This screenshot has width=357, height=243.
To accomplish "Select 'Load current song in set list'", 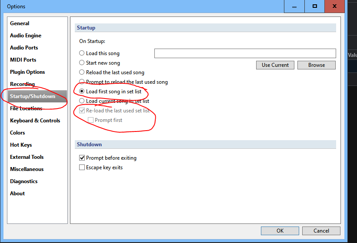I will (82, 101).
